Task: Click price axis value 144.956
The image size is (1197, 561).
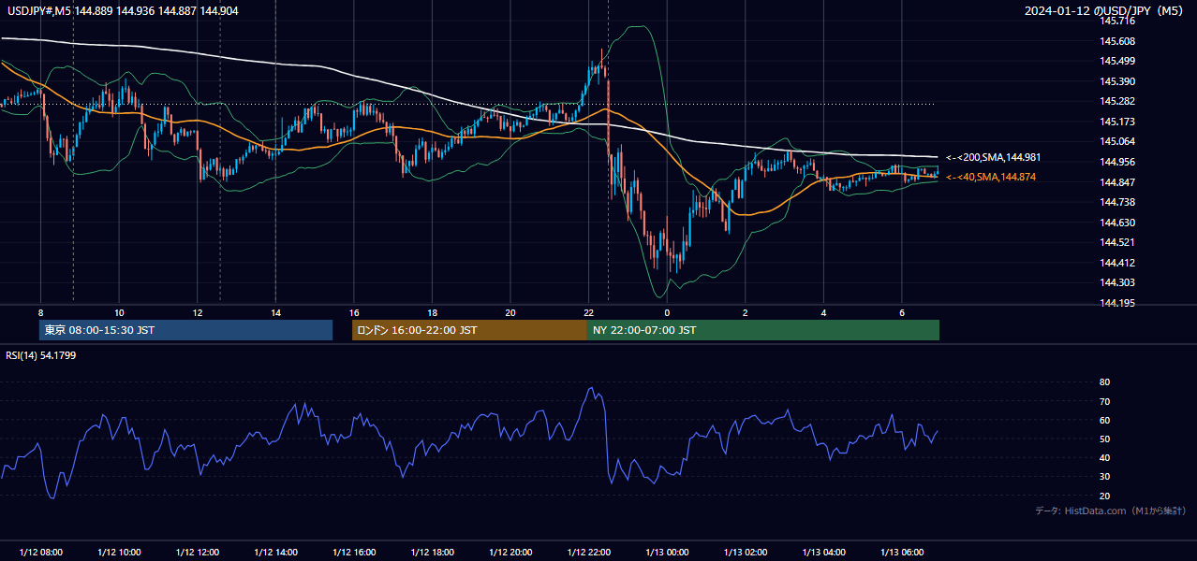Action: coord(1118,162)
